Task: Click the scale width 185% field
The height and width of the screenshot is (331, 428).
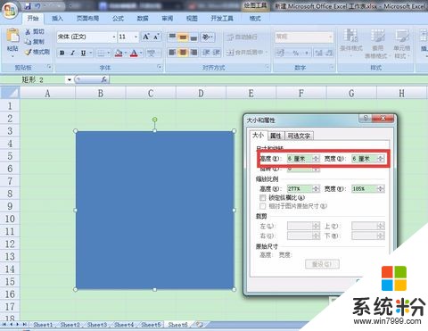Action: 365,188
